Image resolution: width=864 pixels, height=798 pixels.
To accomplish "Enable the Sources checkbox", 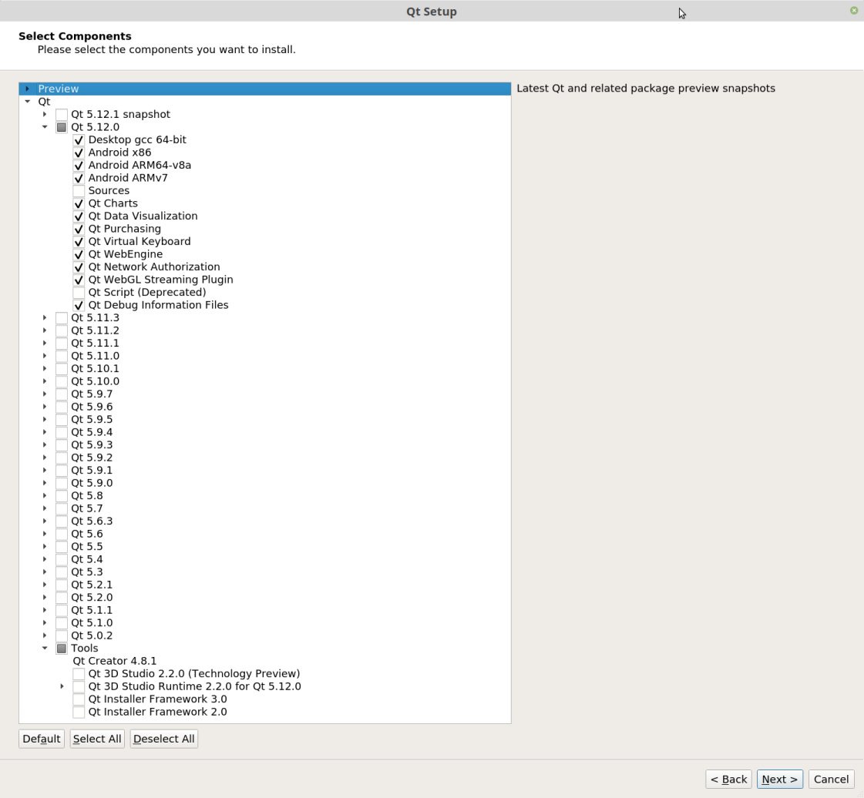I will [x=79, y=190].
